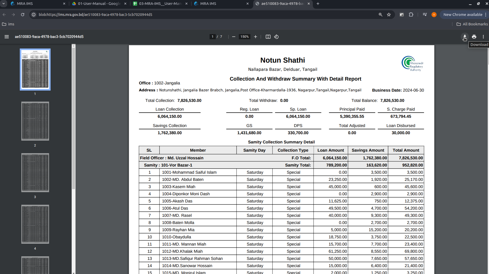Viewport: 489px width, 274px height.
Task: Go back to previous page
Action: tap(4, 15)
